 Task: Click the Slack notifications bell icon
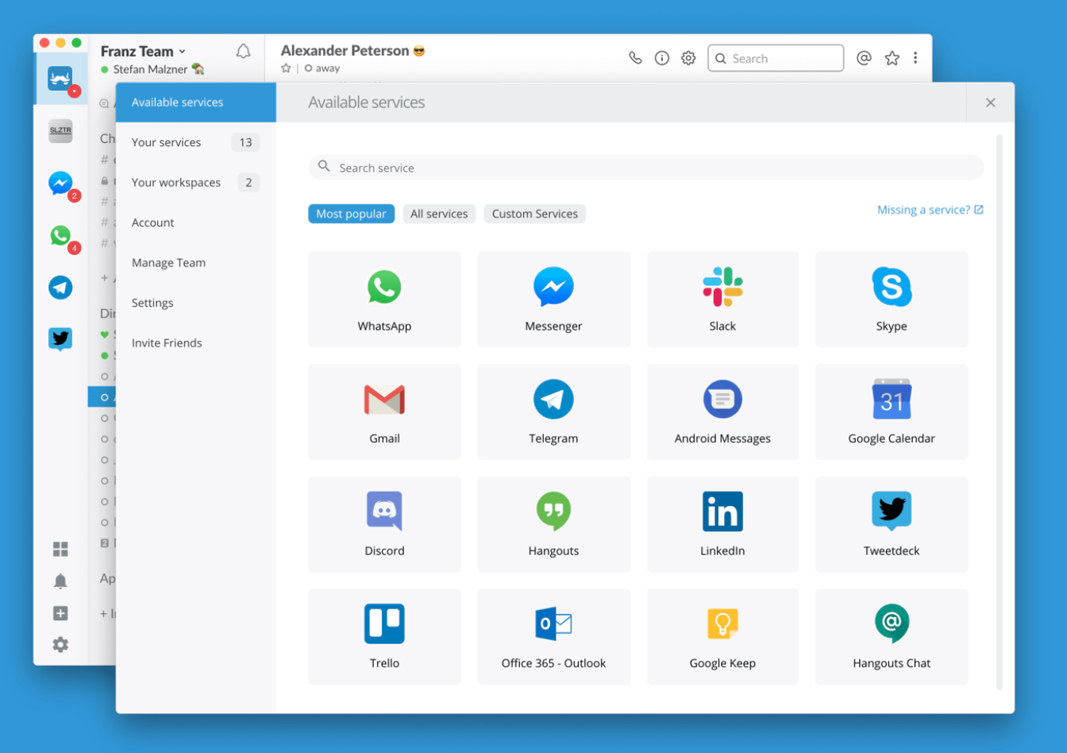pos(244,52)
